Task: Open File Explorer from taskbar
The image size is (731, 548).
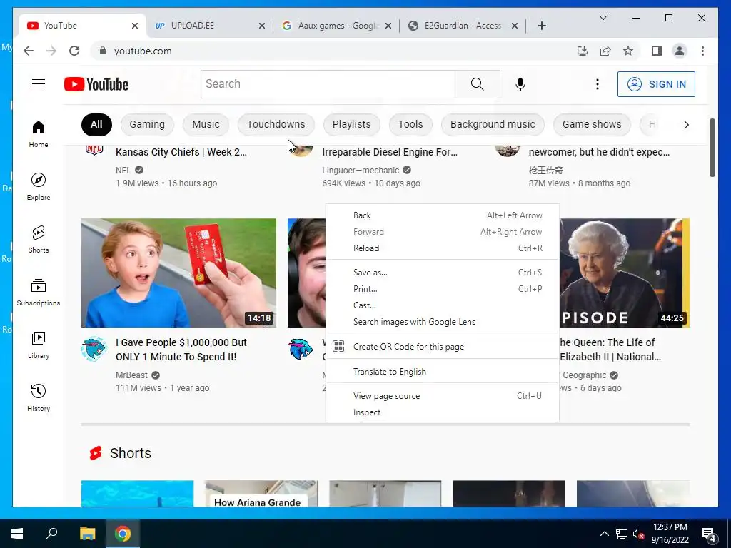Action: tap(87, 534)
